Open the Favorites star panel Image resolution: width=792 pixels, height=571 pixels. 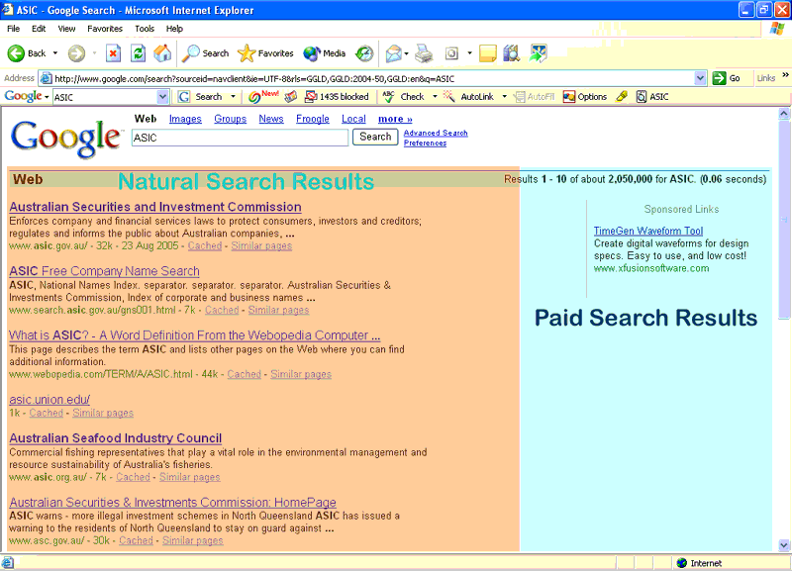(x=265, y=53)
